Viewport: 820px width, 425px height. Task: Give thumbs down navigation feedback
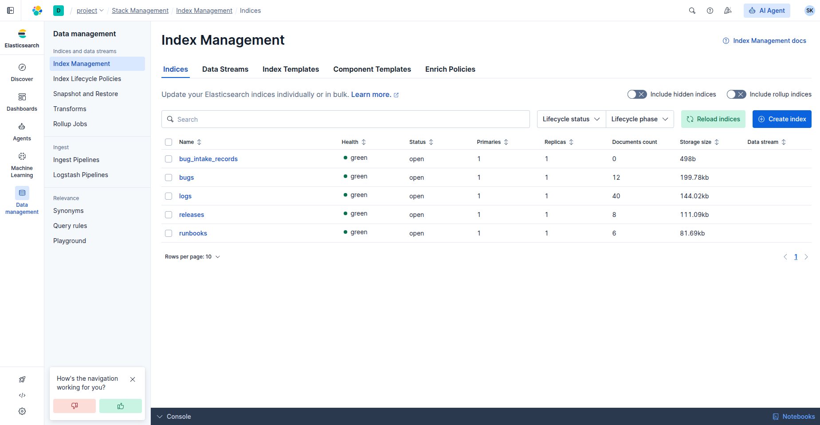pyautogui.click(x=75, y=406)
